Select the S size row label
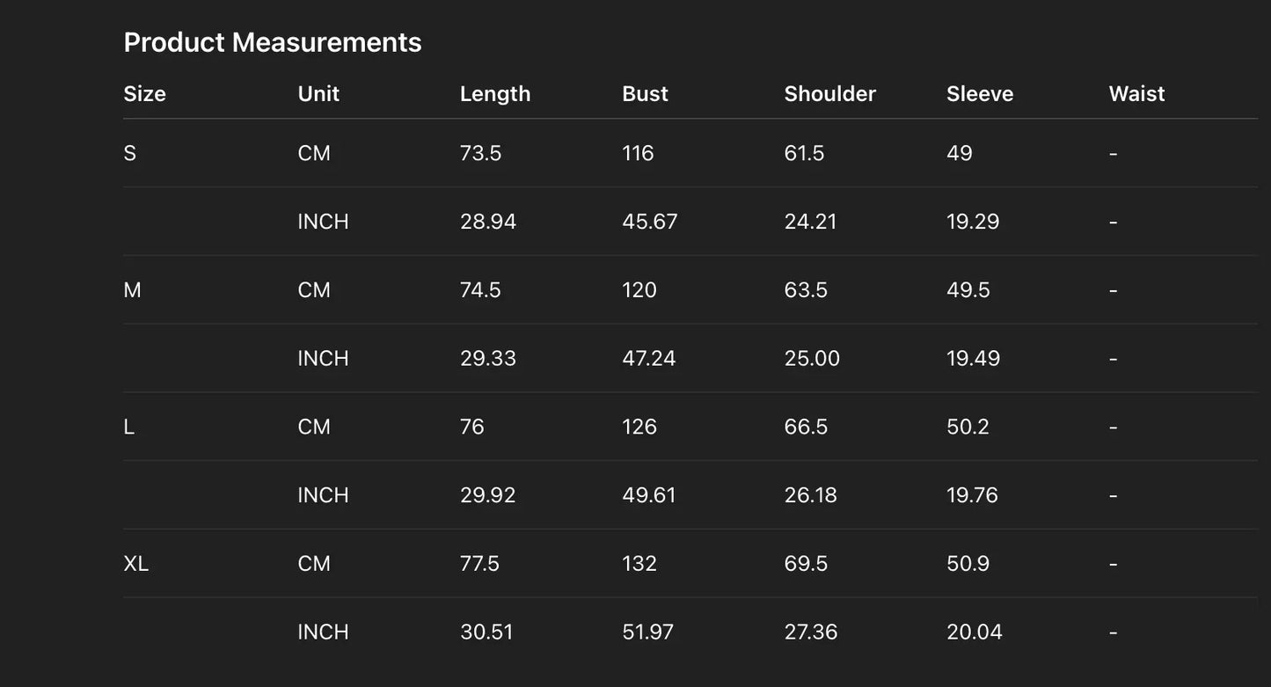Screen dimensions: 1271x687 coord(130,153)
